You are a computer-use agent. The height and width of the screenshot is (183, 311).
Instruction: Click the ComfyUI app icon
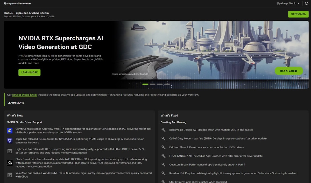point(10,131)
